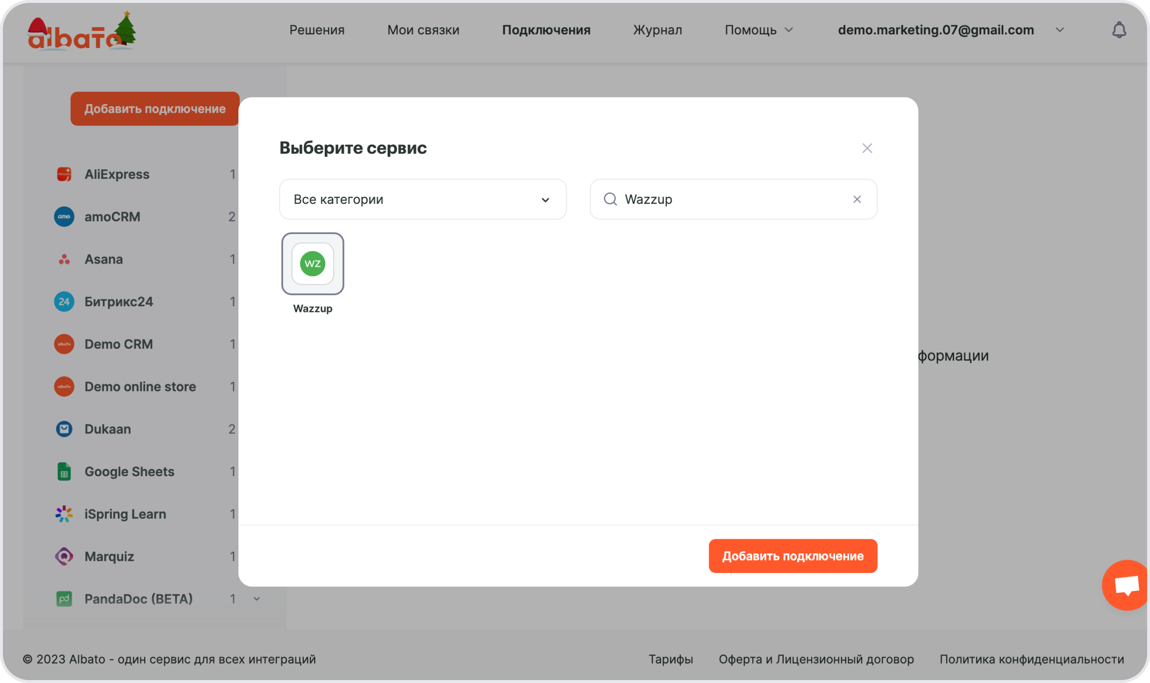Open the Решения menu
1150x683 pixels.
[x=317, y=30]
